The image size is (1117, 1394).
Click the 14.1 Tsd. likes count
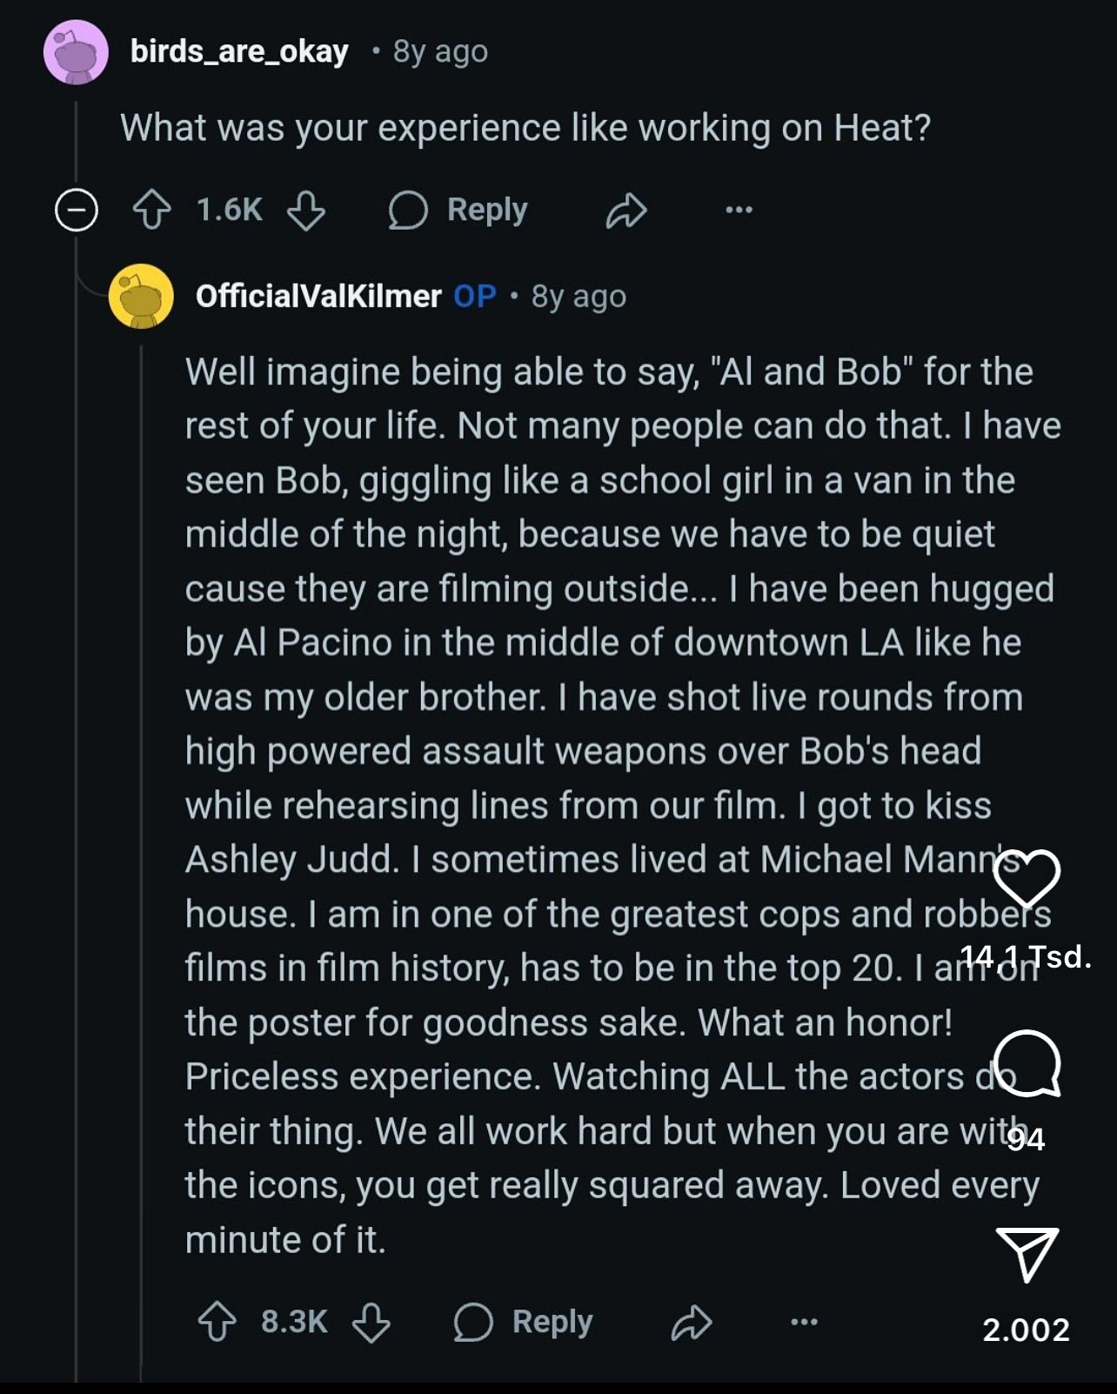pyautogui.click(x=1027, y=957)
